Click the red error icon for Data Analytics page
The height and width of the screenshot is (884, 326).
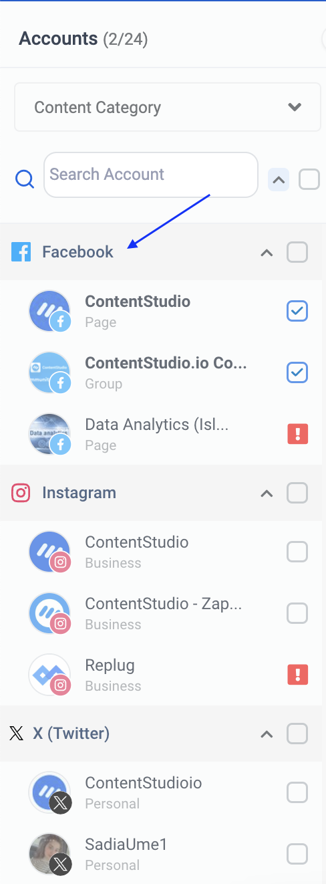pyautogui.click(x=297, y=434)
